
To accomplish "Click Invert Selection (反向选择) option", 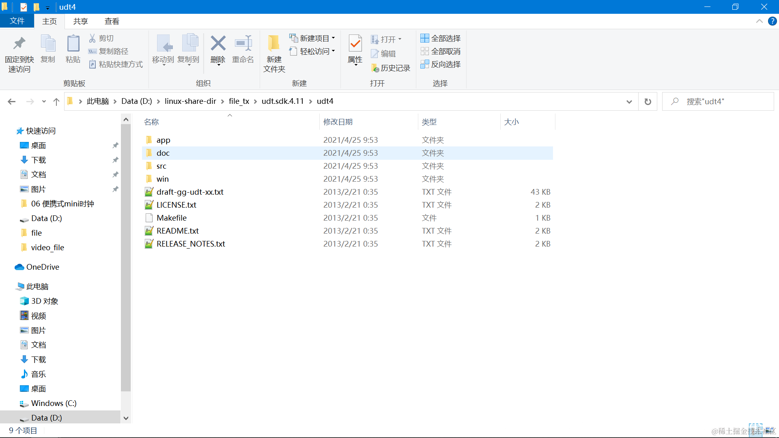I will [441, 64].
